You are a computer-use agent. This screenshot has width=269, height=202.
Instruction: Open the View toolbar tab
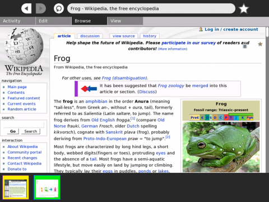[x=125, y=21]
